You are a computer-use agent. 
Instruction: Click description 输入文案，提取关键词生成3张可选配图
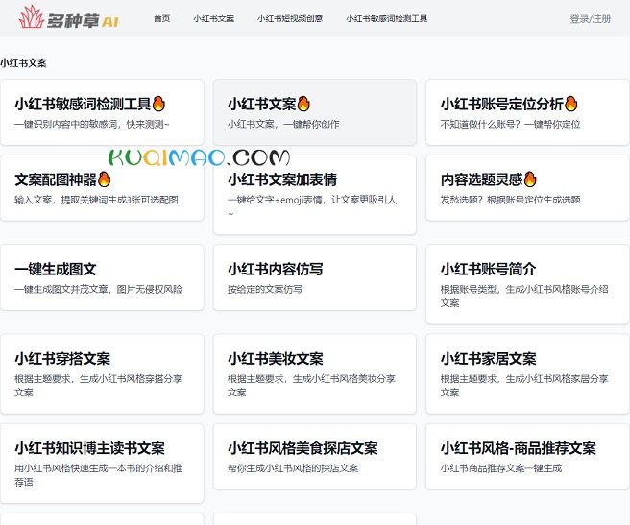[96, 200]
